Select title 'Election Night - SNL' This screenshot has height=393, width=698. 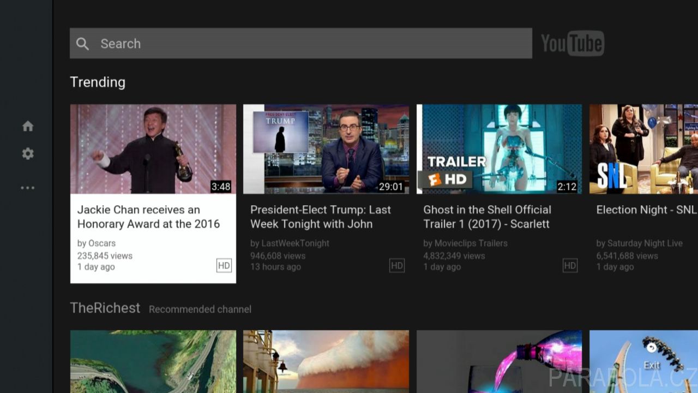(646, 210)
